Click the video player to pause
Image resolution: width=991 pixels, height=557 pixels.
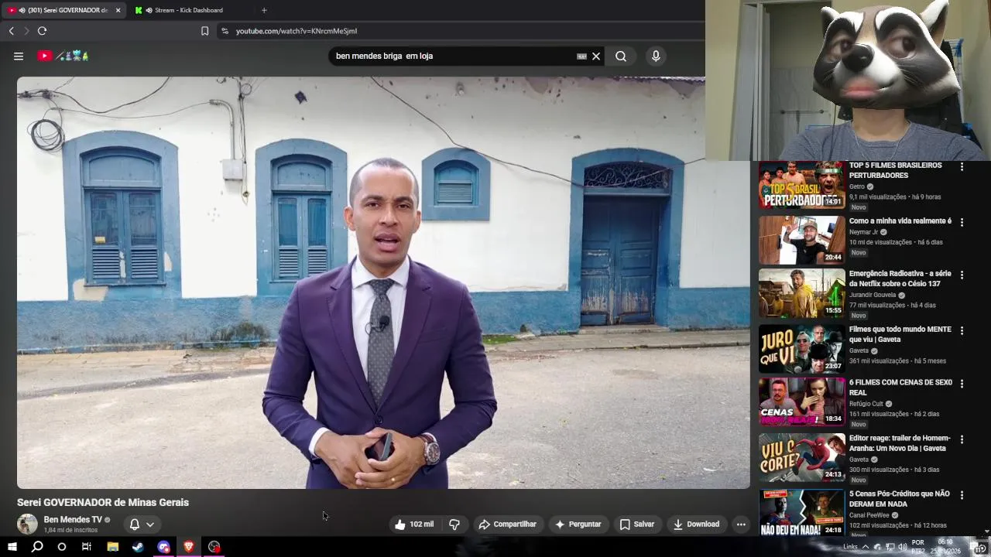(383, 282)
